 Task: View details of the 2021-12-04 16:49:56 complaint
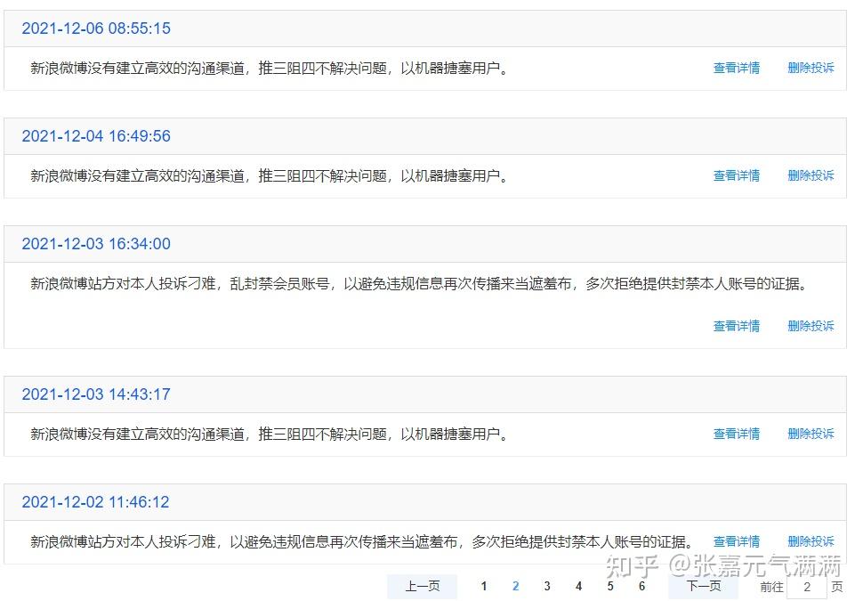point(736,175)
